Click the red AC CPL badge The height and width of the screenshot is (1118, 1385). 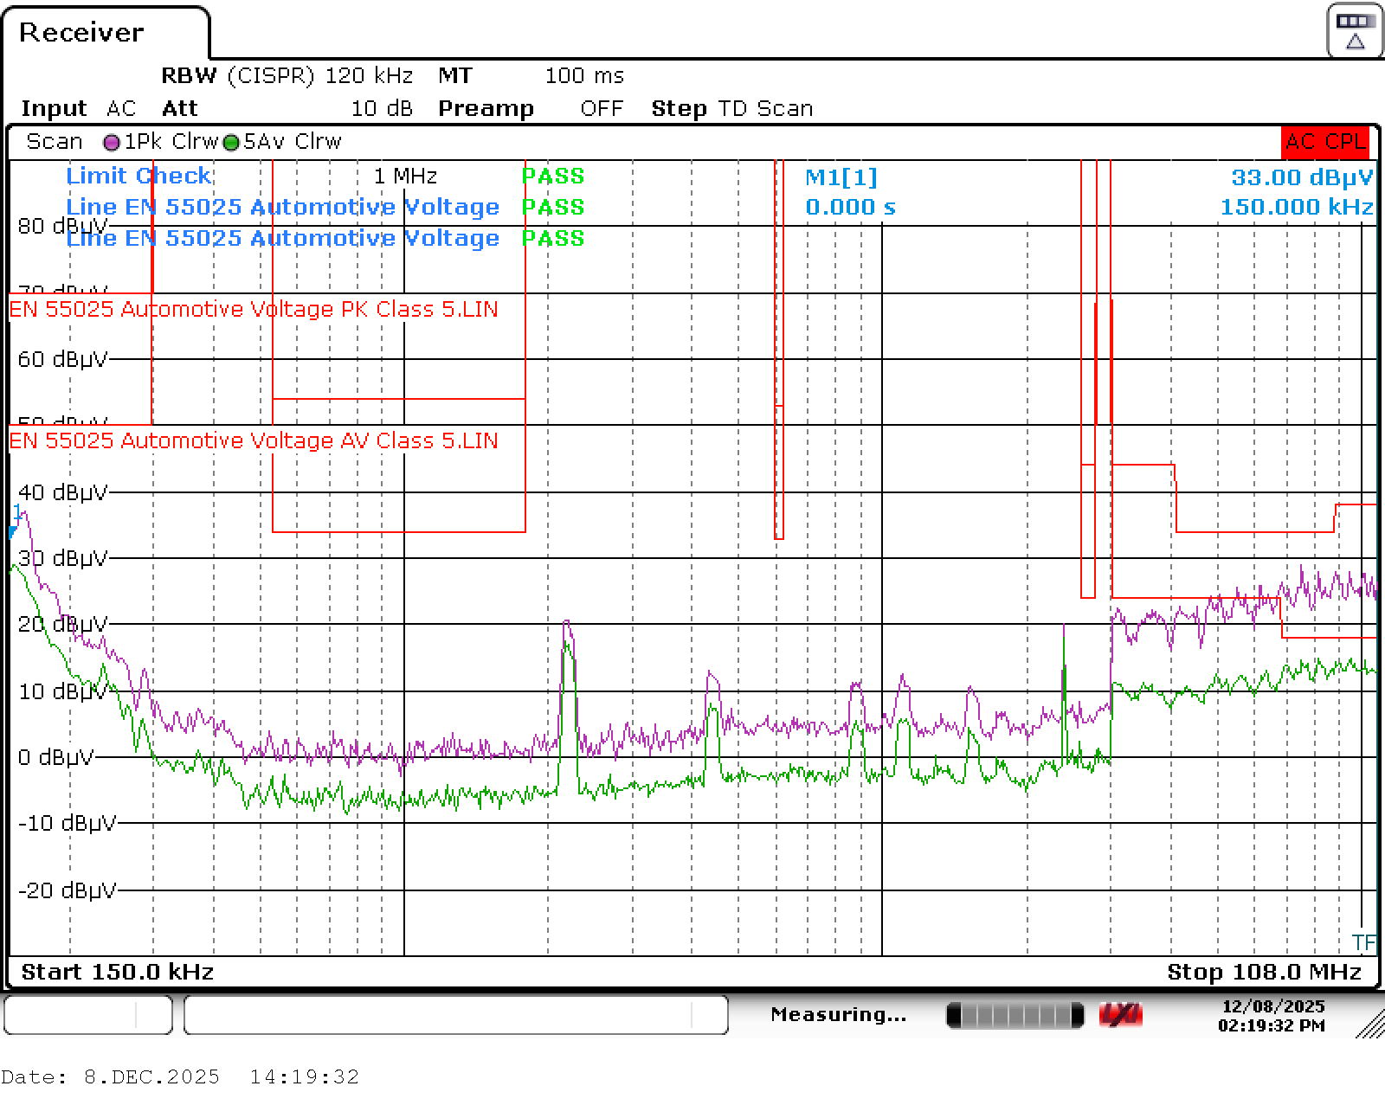[x=1325, y=142]
